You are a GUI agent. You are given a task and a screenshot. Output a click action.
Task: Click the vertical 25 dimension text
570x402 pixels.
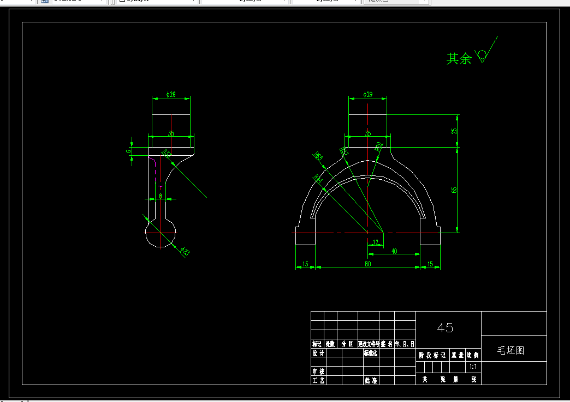[x=454, y=131]
